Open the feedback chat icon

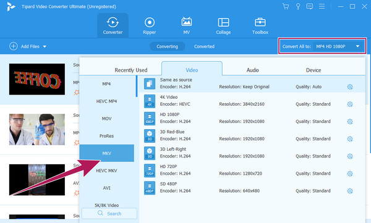tap(310, 6)
